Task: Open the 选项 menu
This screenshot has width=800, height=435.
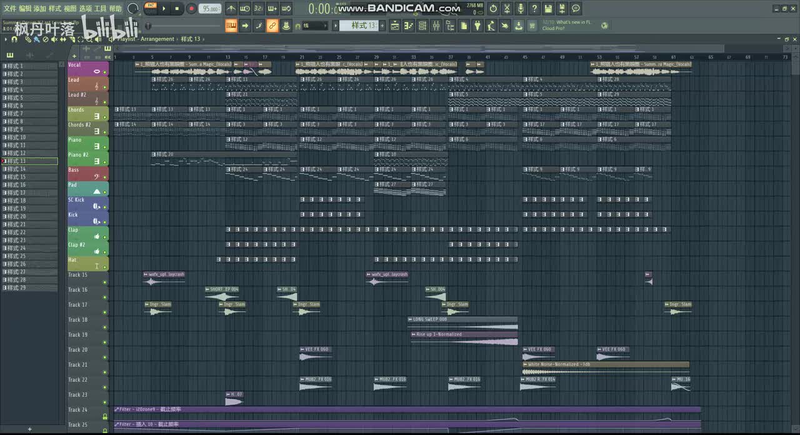Action: tap(86, 8)
